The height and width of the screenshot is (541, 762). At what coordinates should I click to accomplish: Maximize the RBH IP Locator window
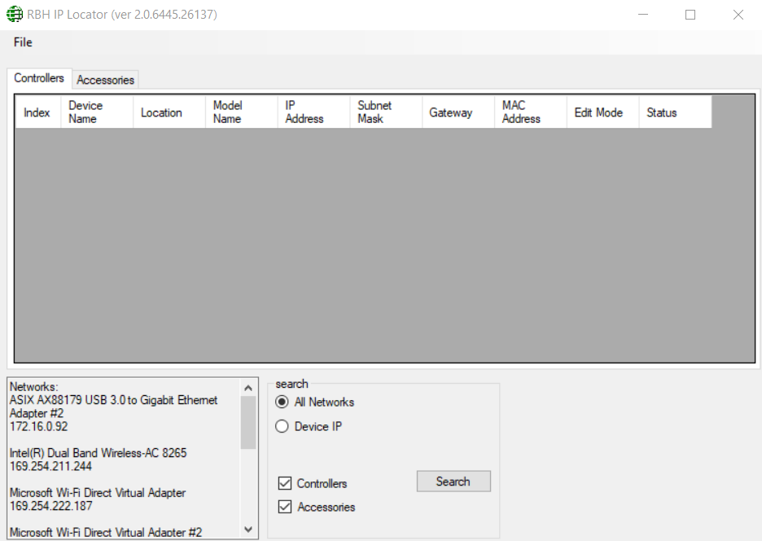click(x=690, y=15)
